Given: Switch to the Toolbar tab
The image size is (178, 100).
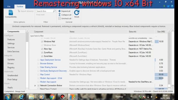Looking at the screenshot, I should coord(20,7).
